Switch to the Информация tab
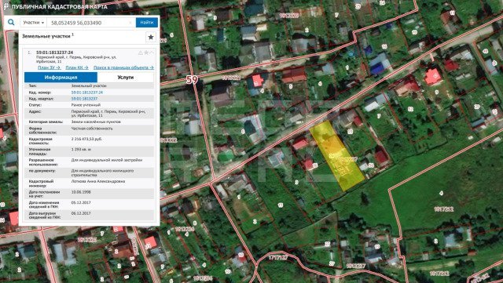Screen dimensions: 503x283 pos(61,78)
